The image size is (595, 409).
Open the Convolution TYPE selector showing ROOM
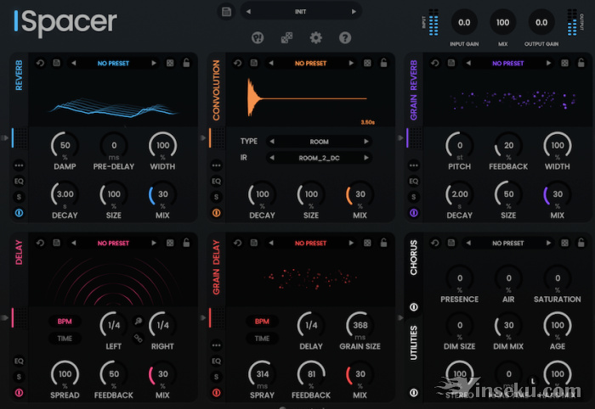[x=319, y=142]
